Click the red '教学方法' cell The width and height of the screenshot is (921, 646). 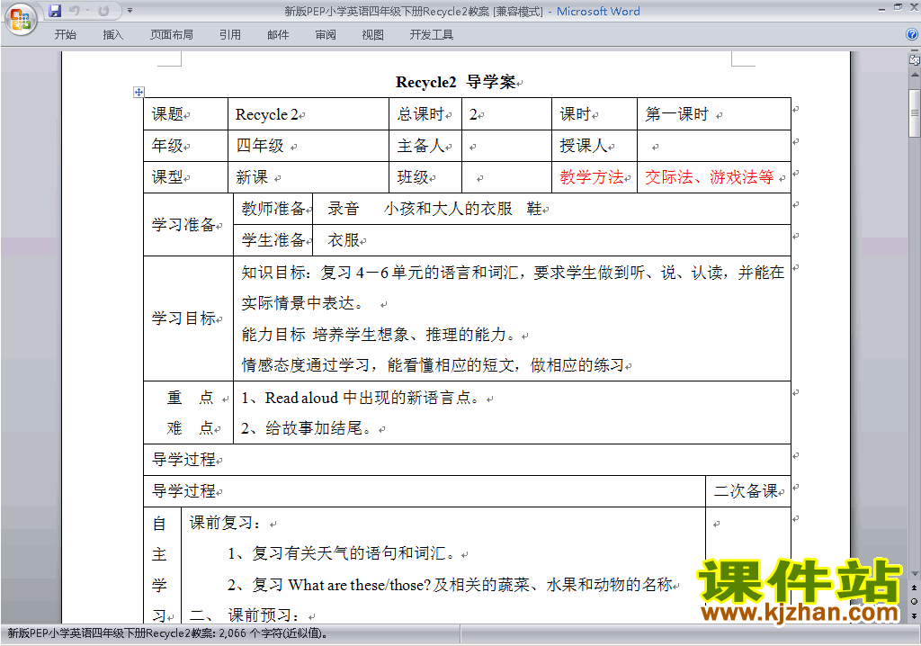tap(595, 177)
